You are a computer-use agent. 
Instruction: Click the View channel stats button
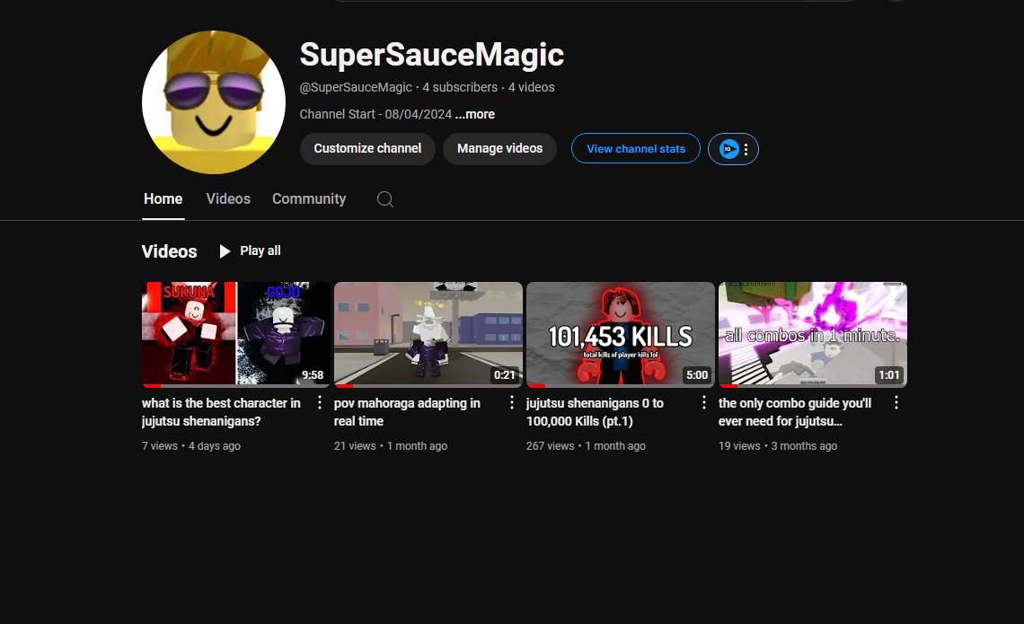(x=636, y=149)
